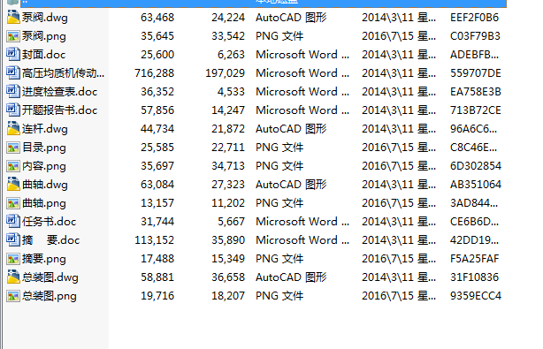Select the file name 总装图.png
The width and height of the screenshot is (543, 349).
click(50, 296)
